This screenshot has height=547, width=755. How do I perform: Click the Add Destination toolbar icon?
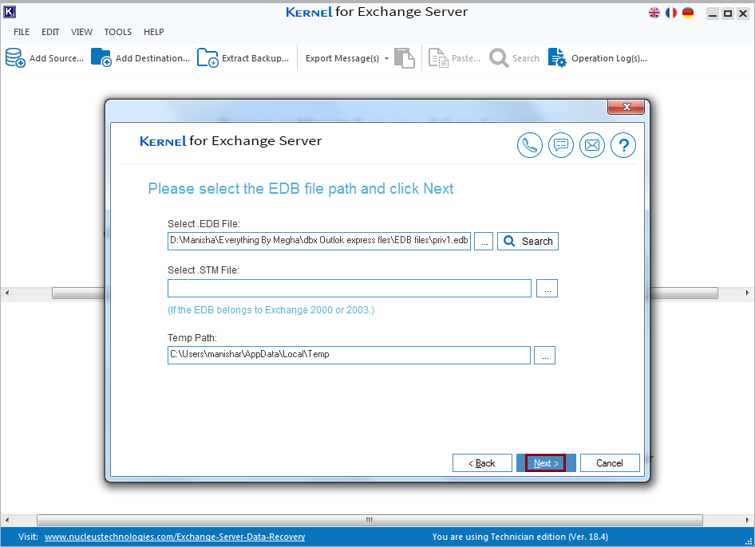[x=101, y=57]
